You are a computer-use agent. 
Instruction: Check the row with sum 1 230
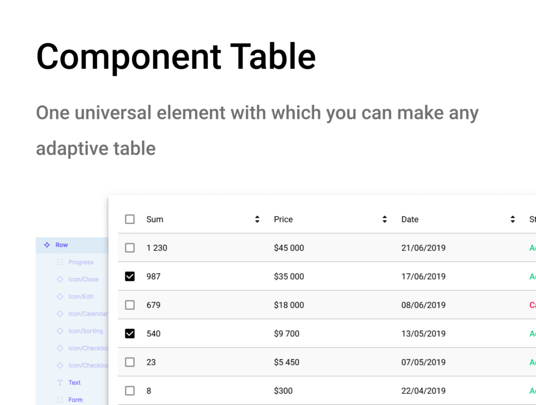coord(130,248)
